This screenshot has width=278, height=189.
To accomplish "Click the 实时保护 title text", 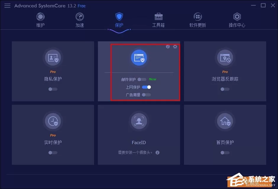I will [x=53, y=142].
